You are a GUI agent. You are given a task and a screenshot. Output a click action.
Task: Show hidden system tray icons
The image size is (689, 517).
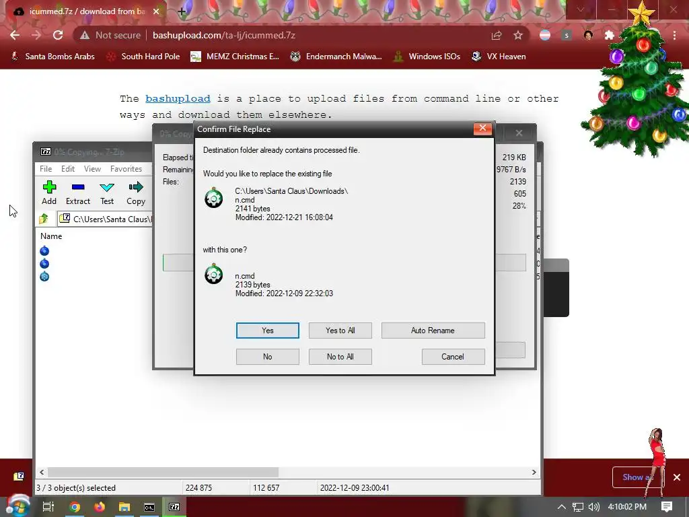(562, 507)
